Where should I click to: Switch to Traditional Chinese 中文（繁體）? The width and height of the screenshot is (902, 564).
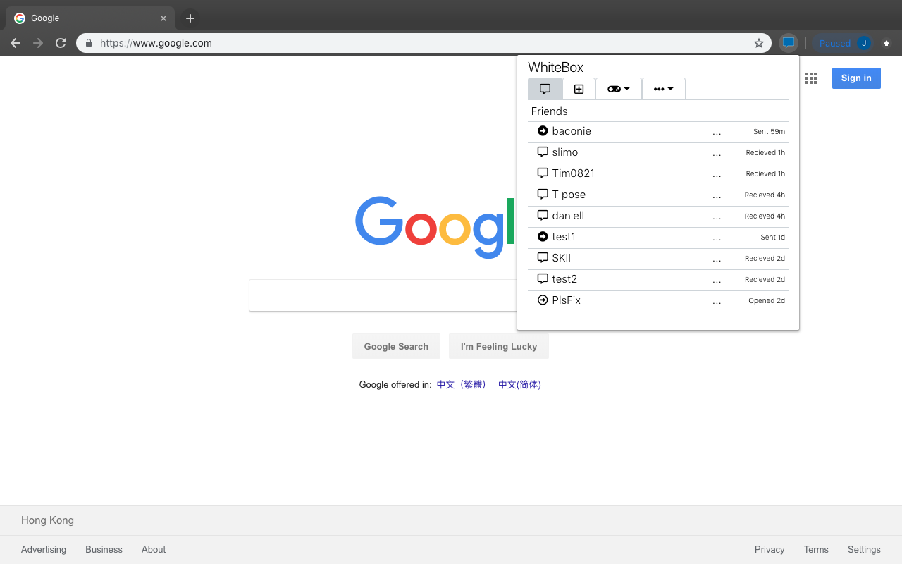pos(462,385)
